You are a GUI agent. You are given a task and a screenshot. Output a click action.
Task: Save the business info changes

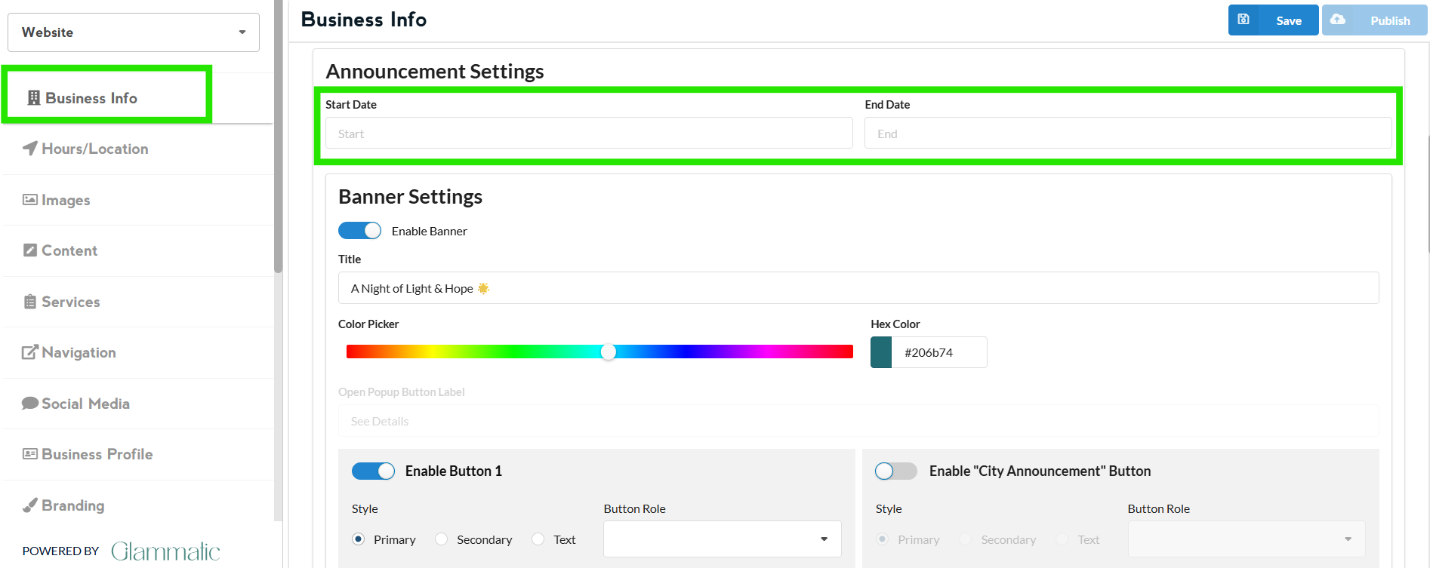pos(1273,20)
